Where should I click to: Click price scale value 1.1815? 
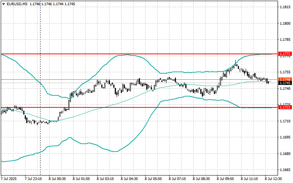[x=285, y=7]
